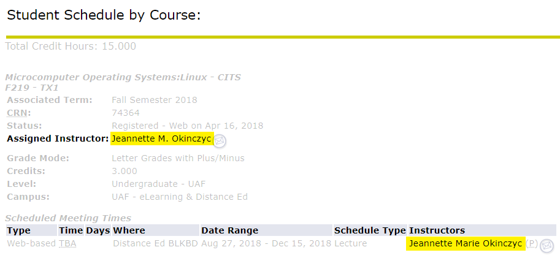Click the Student Schedule by Course heading
560x258 pixels.
tap(104, 15)
